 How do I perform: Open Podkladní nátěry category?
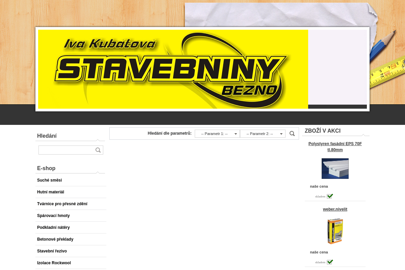pos(53,227)
